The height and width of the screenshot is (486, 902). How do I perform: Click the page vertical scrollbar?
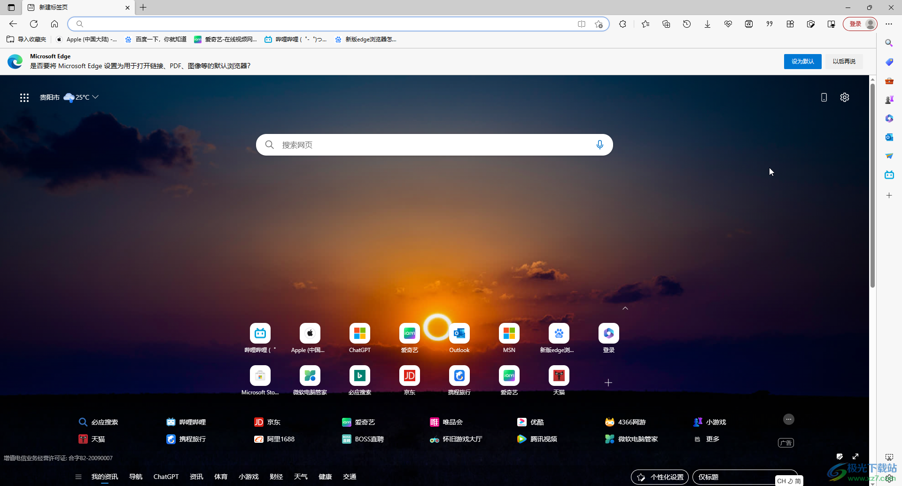click(x=872, y=186)
